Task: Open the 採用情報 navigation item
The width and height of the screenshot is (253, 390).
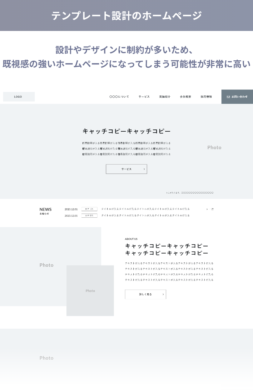Action: [x=206, y=97]
